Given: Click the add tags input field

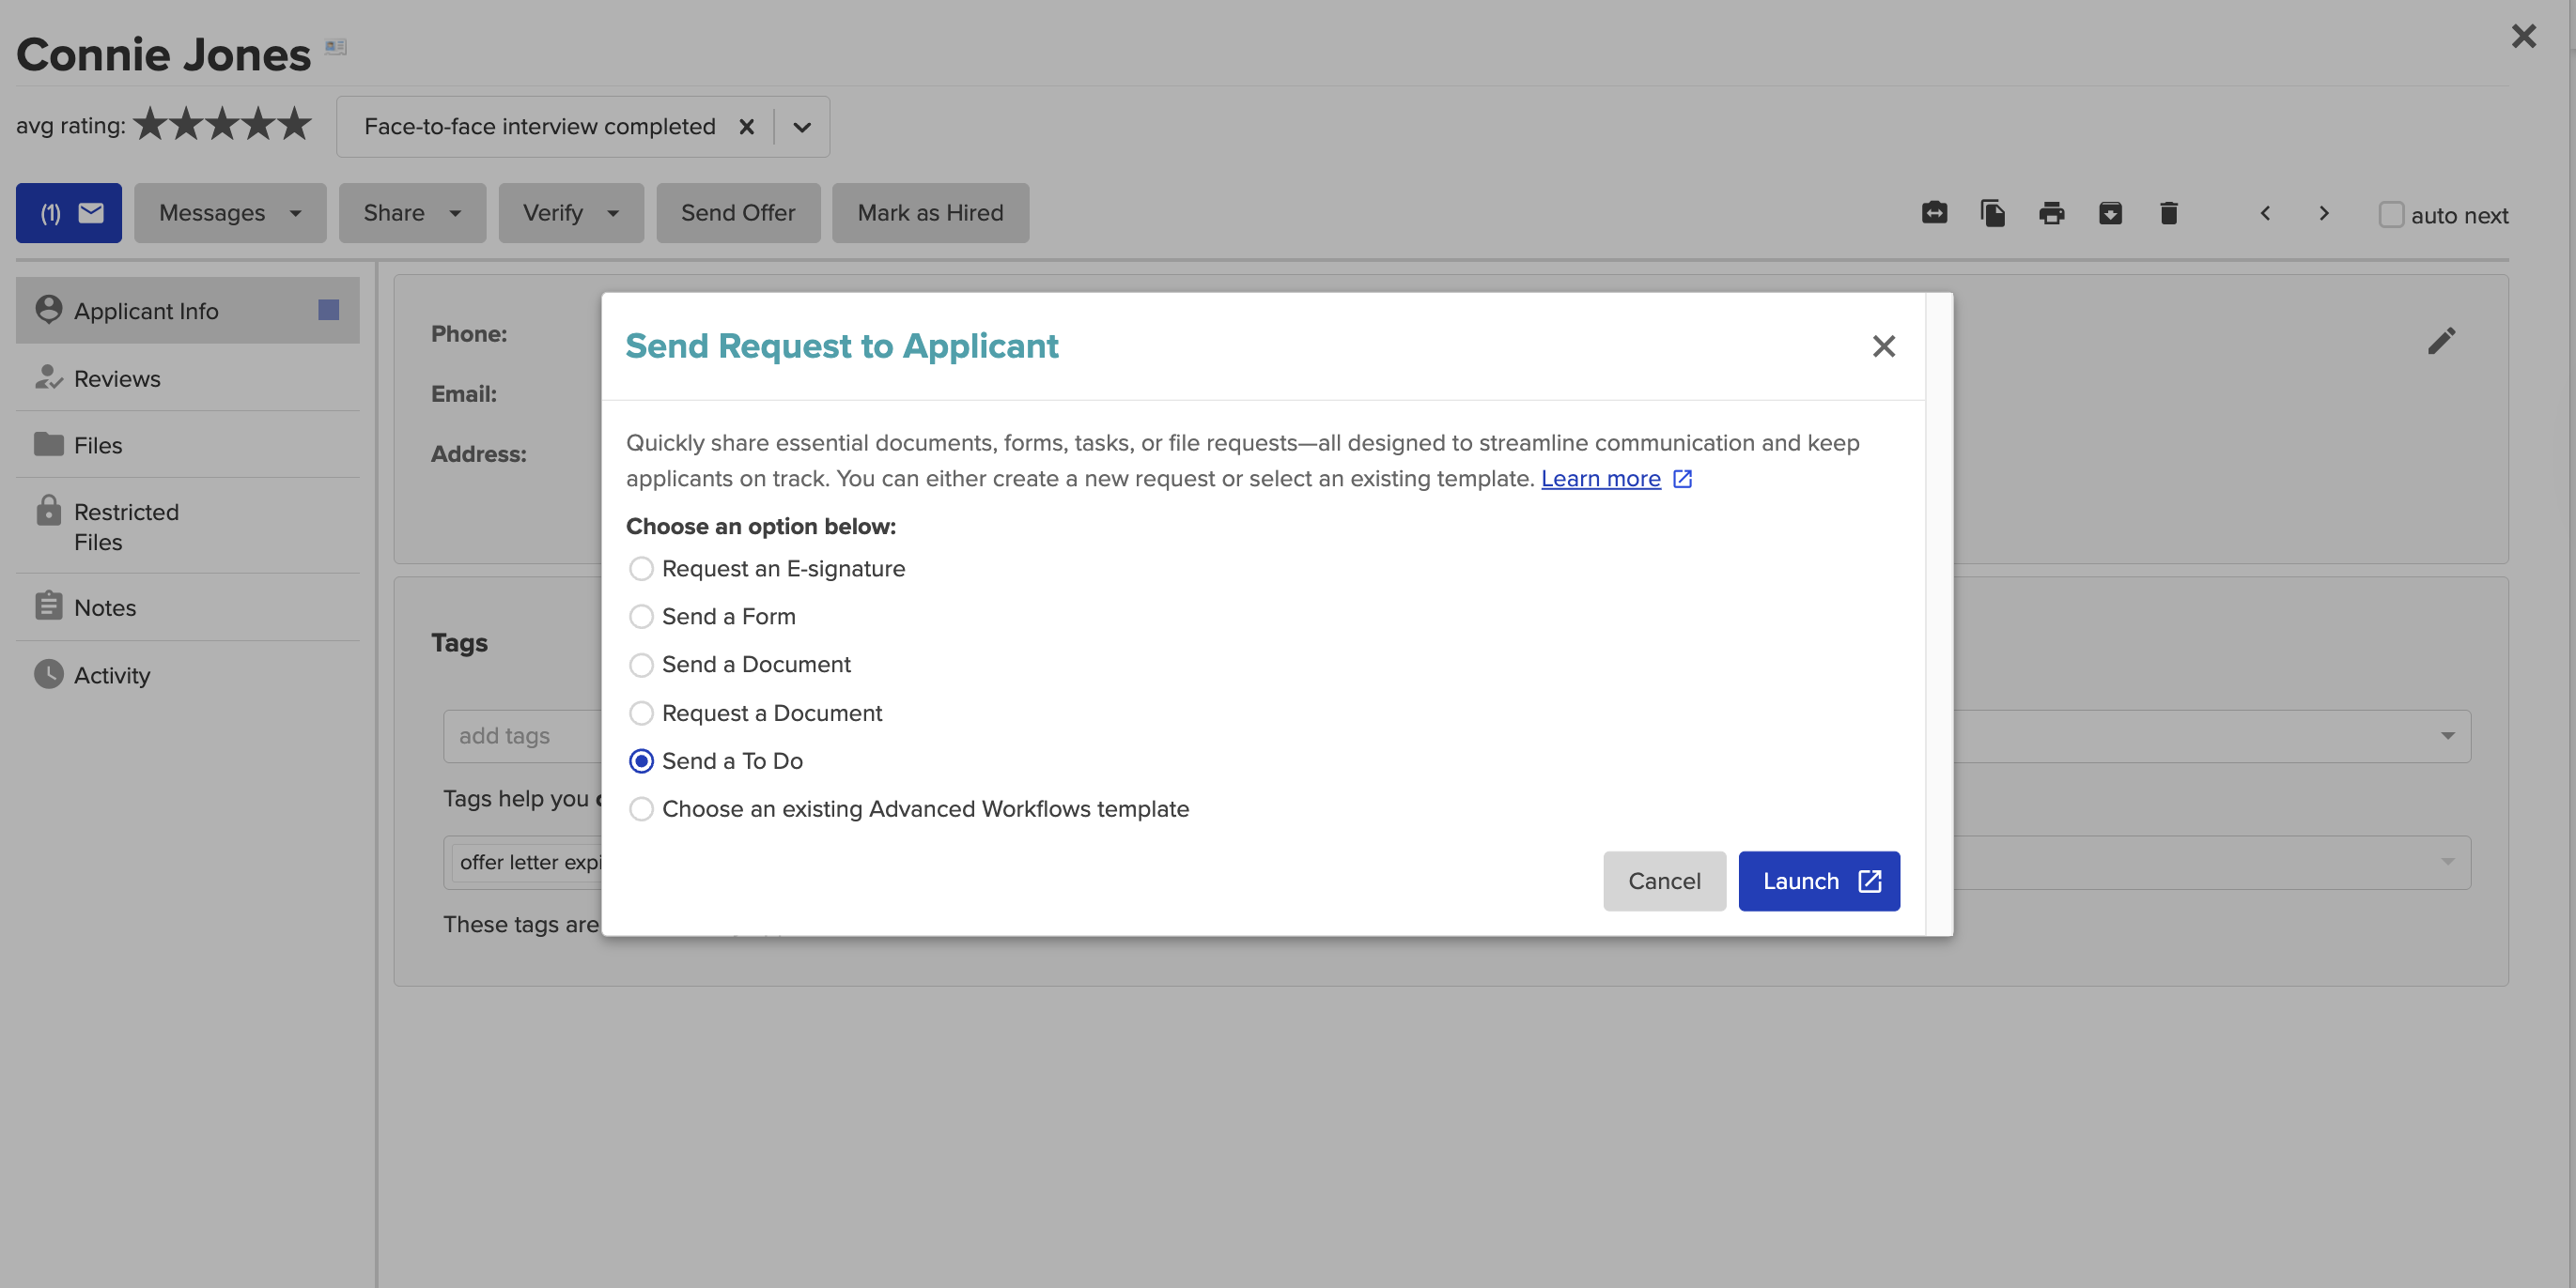Looking at the screenshot, I should click(x=520, y=736).
